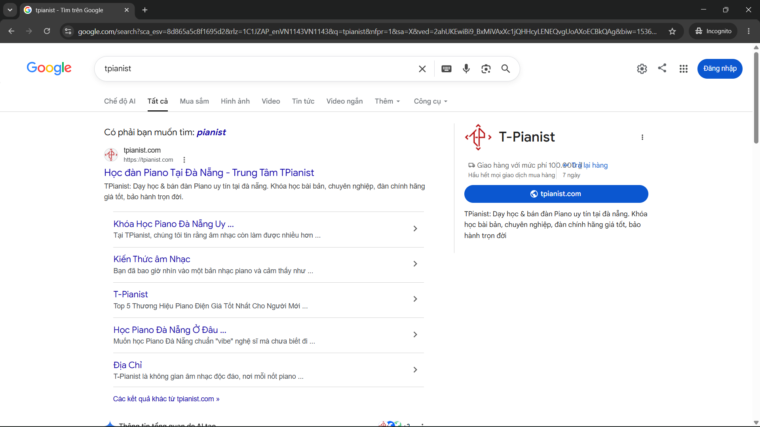Select the Tất cả tab
Screen dimensions: 760x427
pos(158,101)
